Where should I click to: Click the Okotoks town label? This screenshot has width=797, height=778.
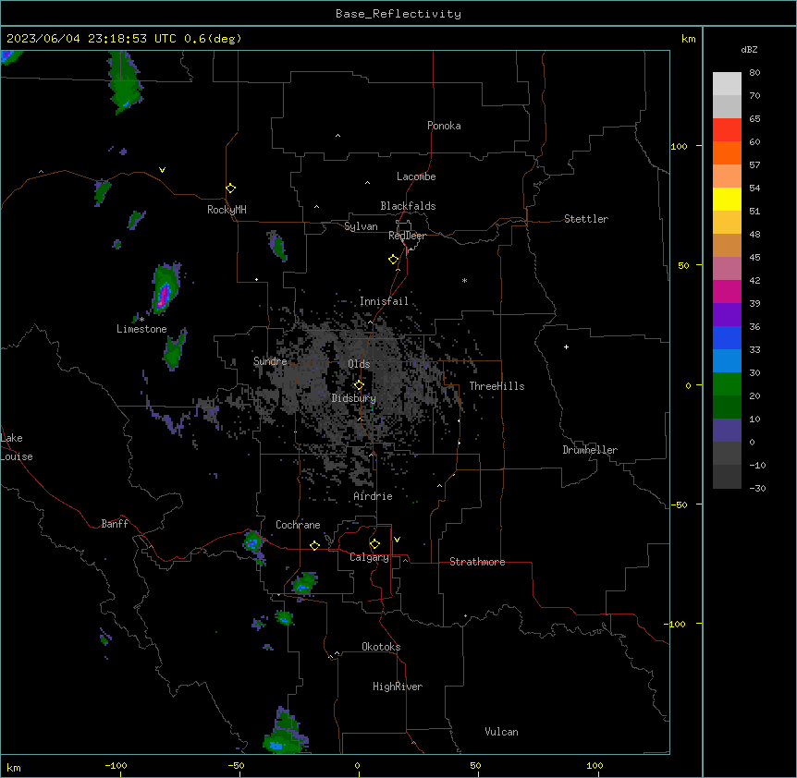point(381,647)
